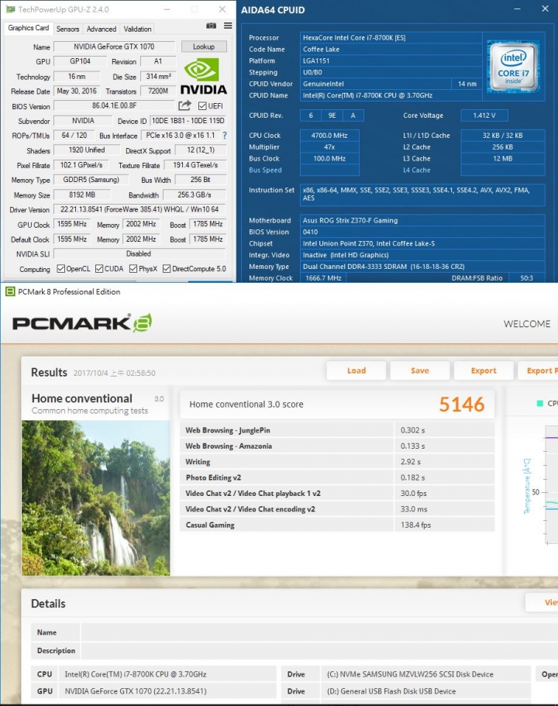
Task: Select the Web Browsing - Amazonia row
Action: tap(337, 446)
